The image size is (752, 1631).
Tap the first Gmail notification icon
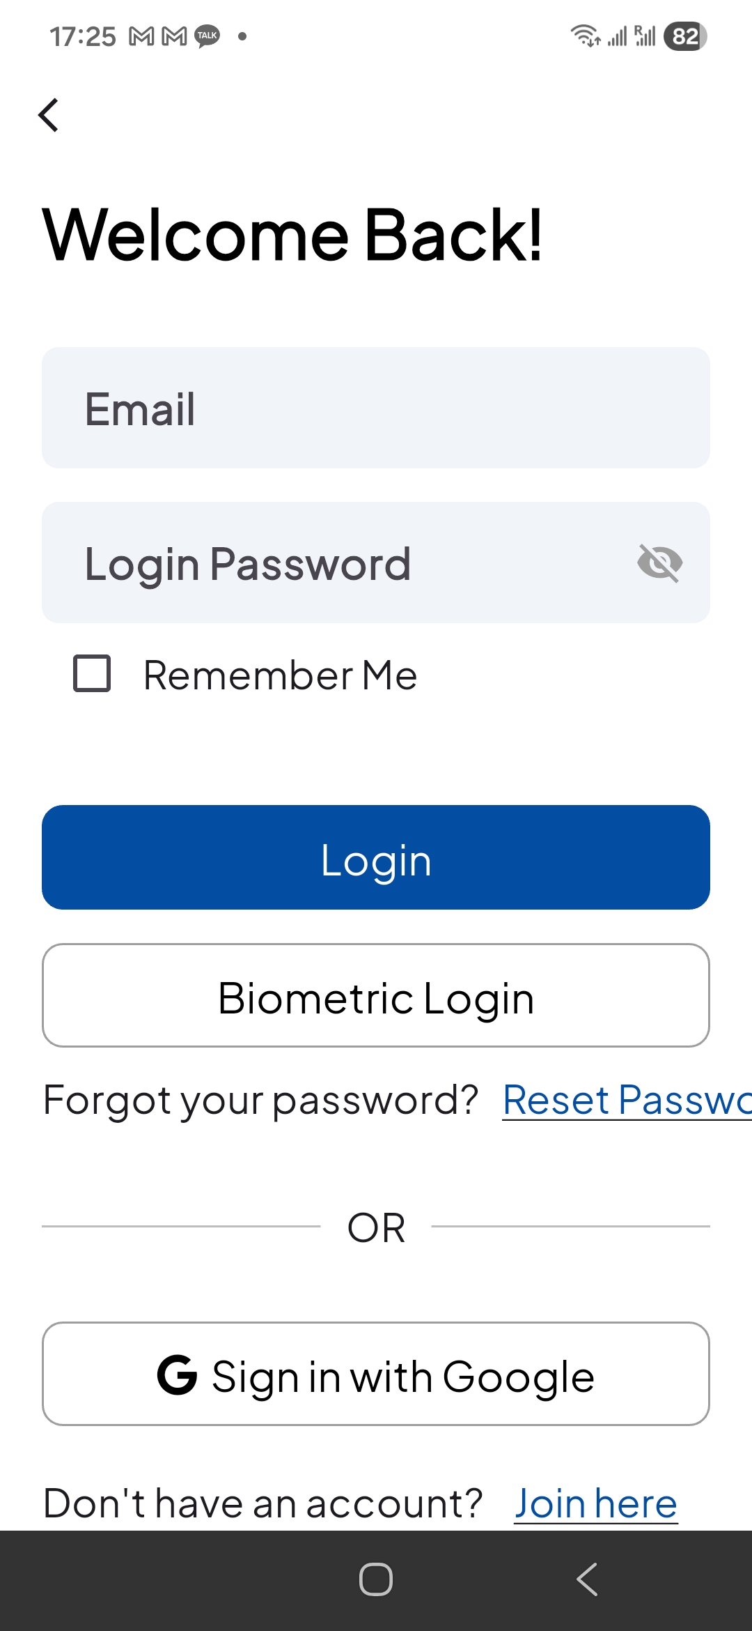pos(142,36)
